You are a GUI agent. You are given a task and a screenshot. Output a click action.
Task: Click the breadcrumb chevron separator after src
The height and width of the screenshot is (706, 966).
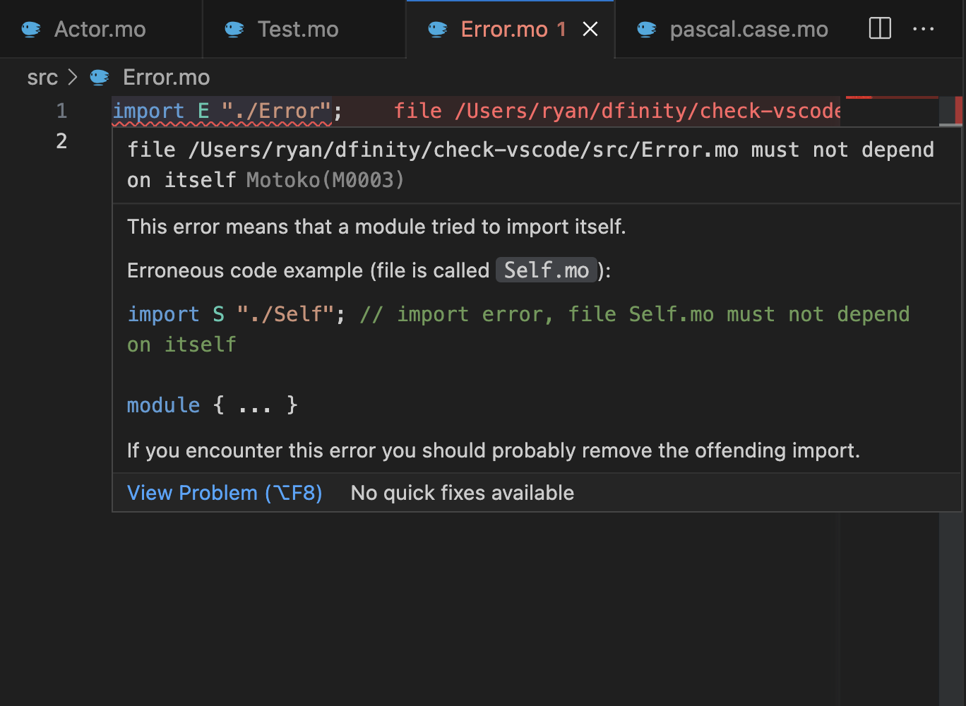click(x=72, y=77)
